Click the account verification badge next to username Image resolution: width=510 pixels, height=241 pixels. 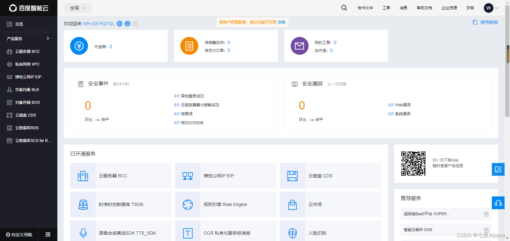pyautogui.click(x=120, y=24)
